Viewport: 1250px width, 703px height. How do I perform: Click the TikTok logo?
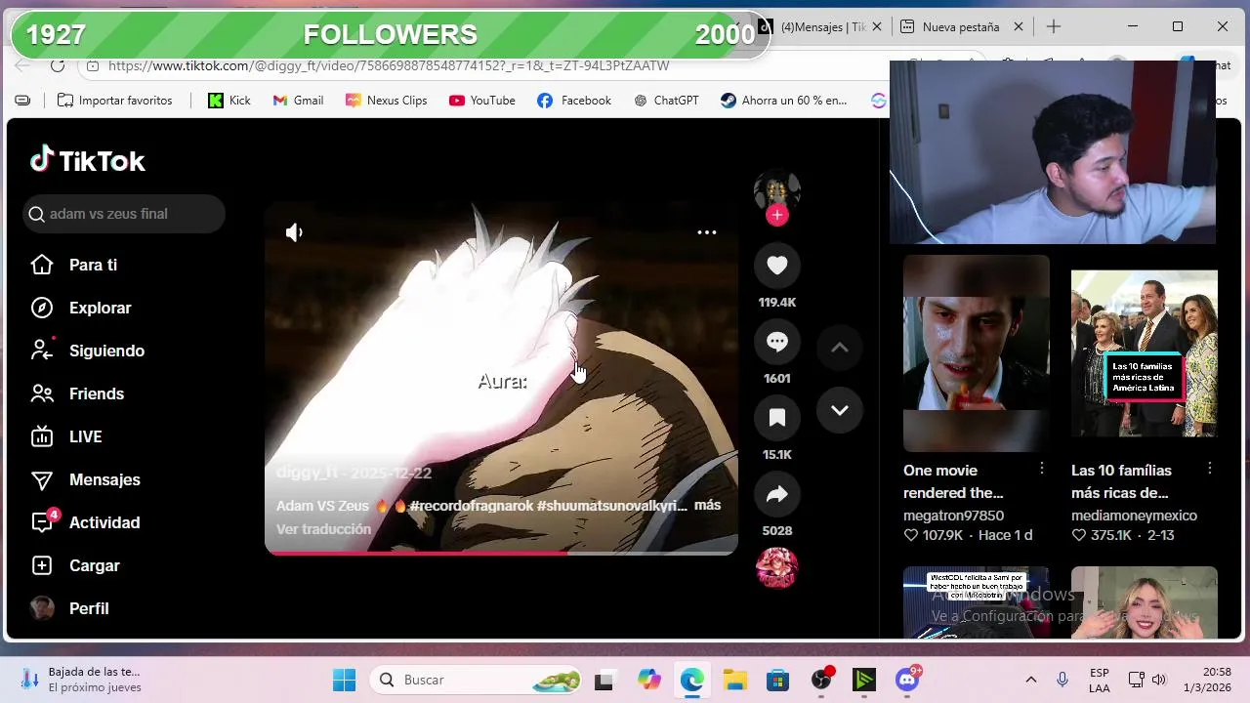tap(88, 160)
